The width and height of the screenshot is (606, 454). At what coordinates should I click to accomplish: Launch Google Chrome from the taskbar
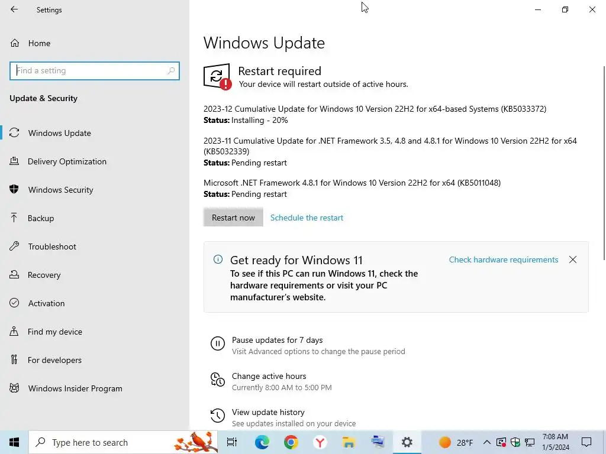pos(291,442)
